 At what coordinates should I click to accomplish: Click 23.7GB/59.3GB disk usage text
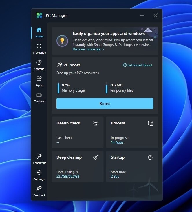(68, 177)
